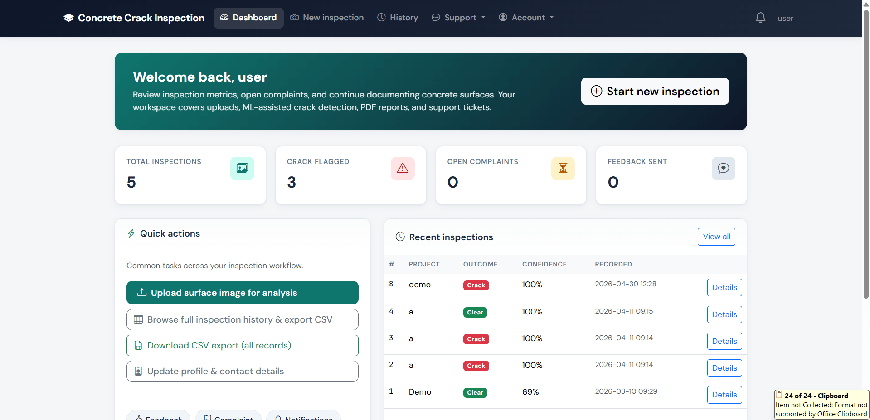Expand the Account dropdown menu
This screenshot has width=870, height=420.
coord(526,18)
